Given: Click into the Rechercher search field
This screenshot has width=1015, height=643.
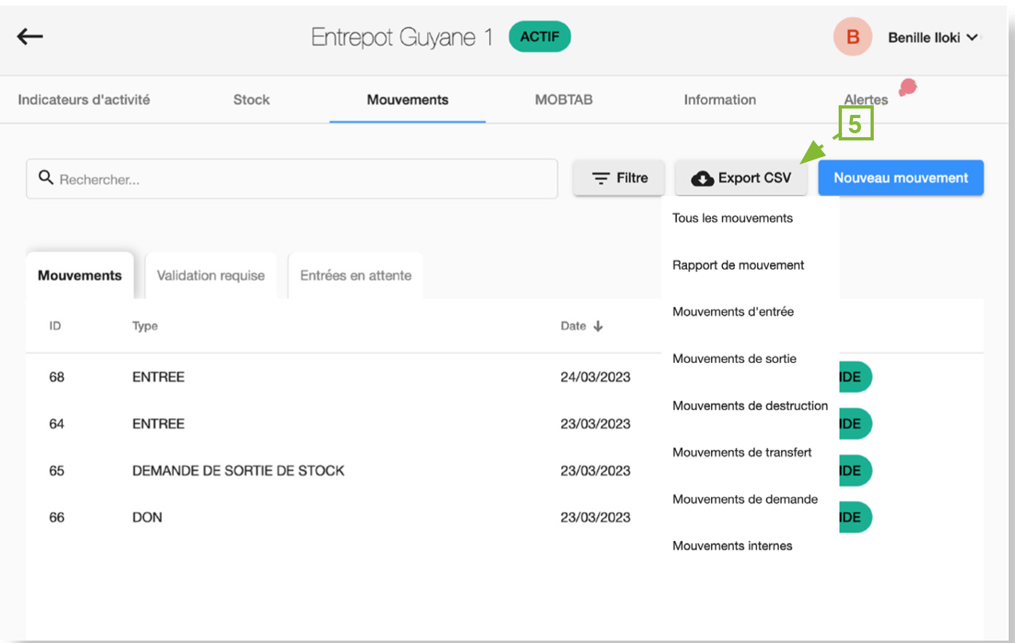Looking at the screenshot, I should 303,179.
